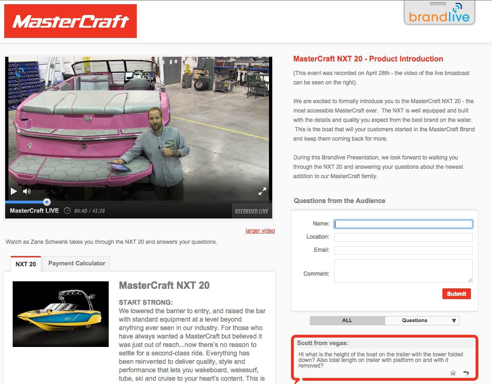
Task: Mute the video with the speaker icon
Action: (27, 191)
